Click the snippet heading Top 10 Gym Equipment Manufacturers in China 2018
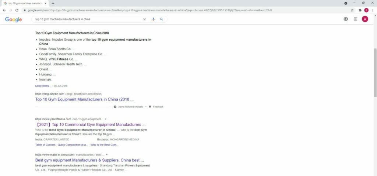This screenshot has height=176, width=377. coord(72,33)
